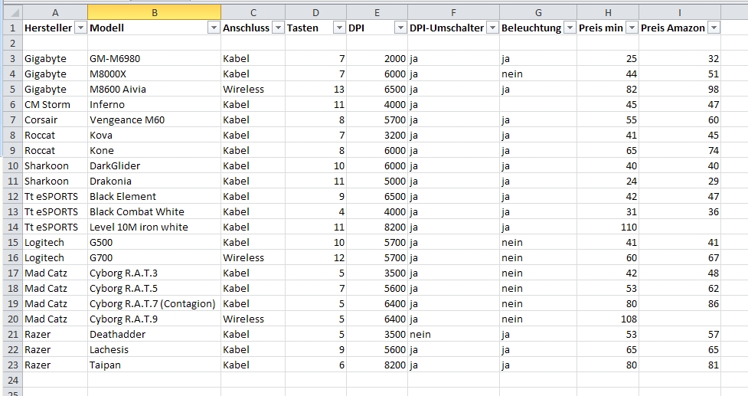Open the Beleuchtung filter dropdown
748x396 pixels.
[570, 28]
